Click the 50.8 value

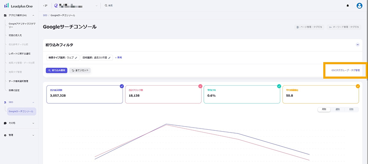pos(289,95)
